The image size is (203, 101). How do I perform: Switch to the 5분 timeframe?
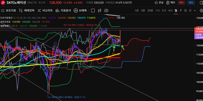(x=143, y=10)
